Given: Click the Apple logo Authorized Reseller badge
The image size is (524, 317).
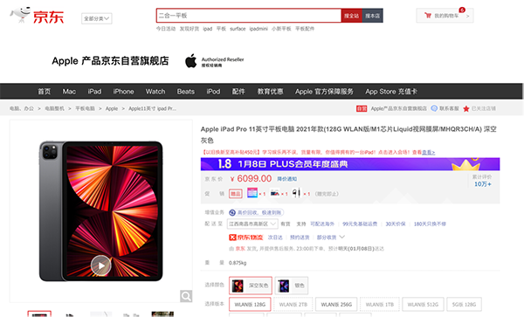Looking at the screenshot, I should pos(215,61).
